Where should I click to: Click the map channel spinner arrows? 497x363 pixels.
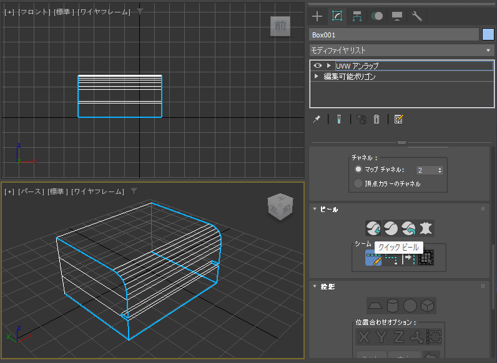pos(440,170)
